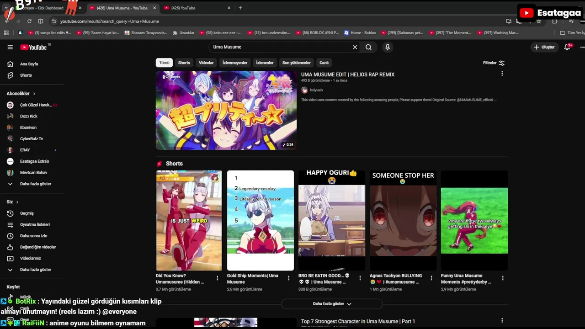The image size is (585, 329).
Task: Click the browser address bar URL
Action: (x=110, y=21)
